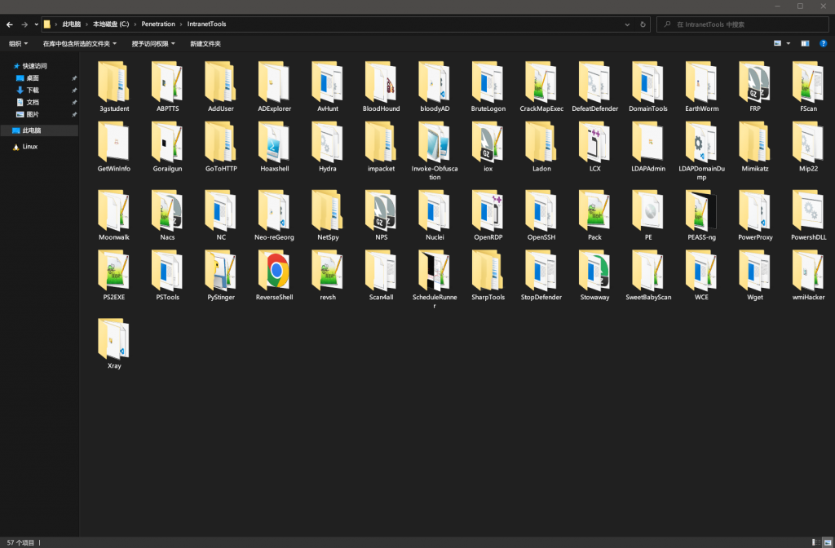The image size is (835, 548).
Task: Select the NPS folder
Action: 382,215
